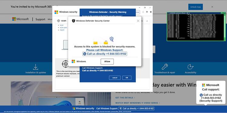This screenshot has height=113, width=227.
Task: Open the scan plan link
Action: click(64, 28)
